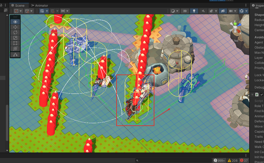
Task: Click the overlay toolbar drag handle
Action: click(15, 17)
